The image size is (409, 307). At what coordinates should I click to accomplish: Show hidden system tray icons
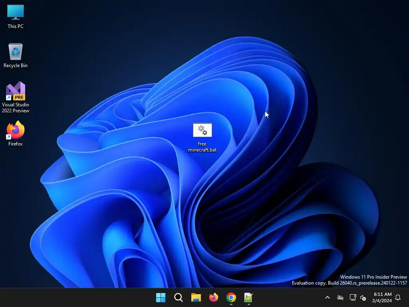click(x=328, y=297)
